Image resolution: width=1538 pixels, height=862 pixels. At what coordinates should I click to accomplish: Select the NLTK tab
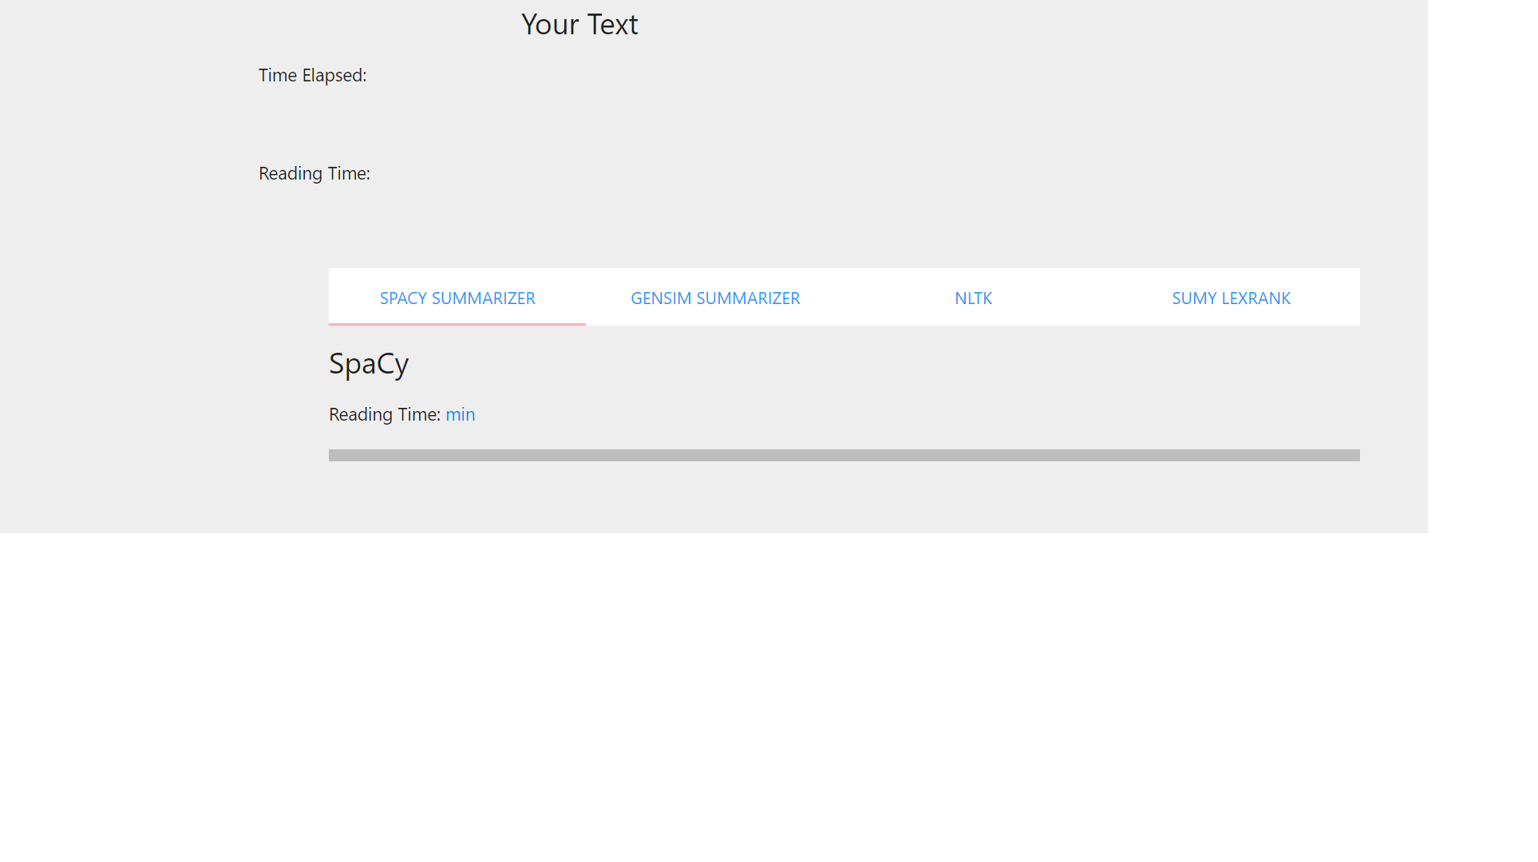point(973,298)
